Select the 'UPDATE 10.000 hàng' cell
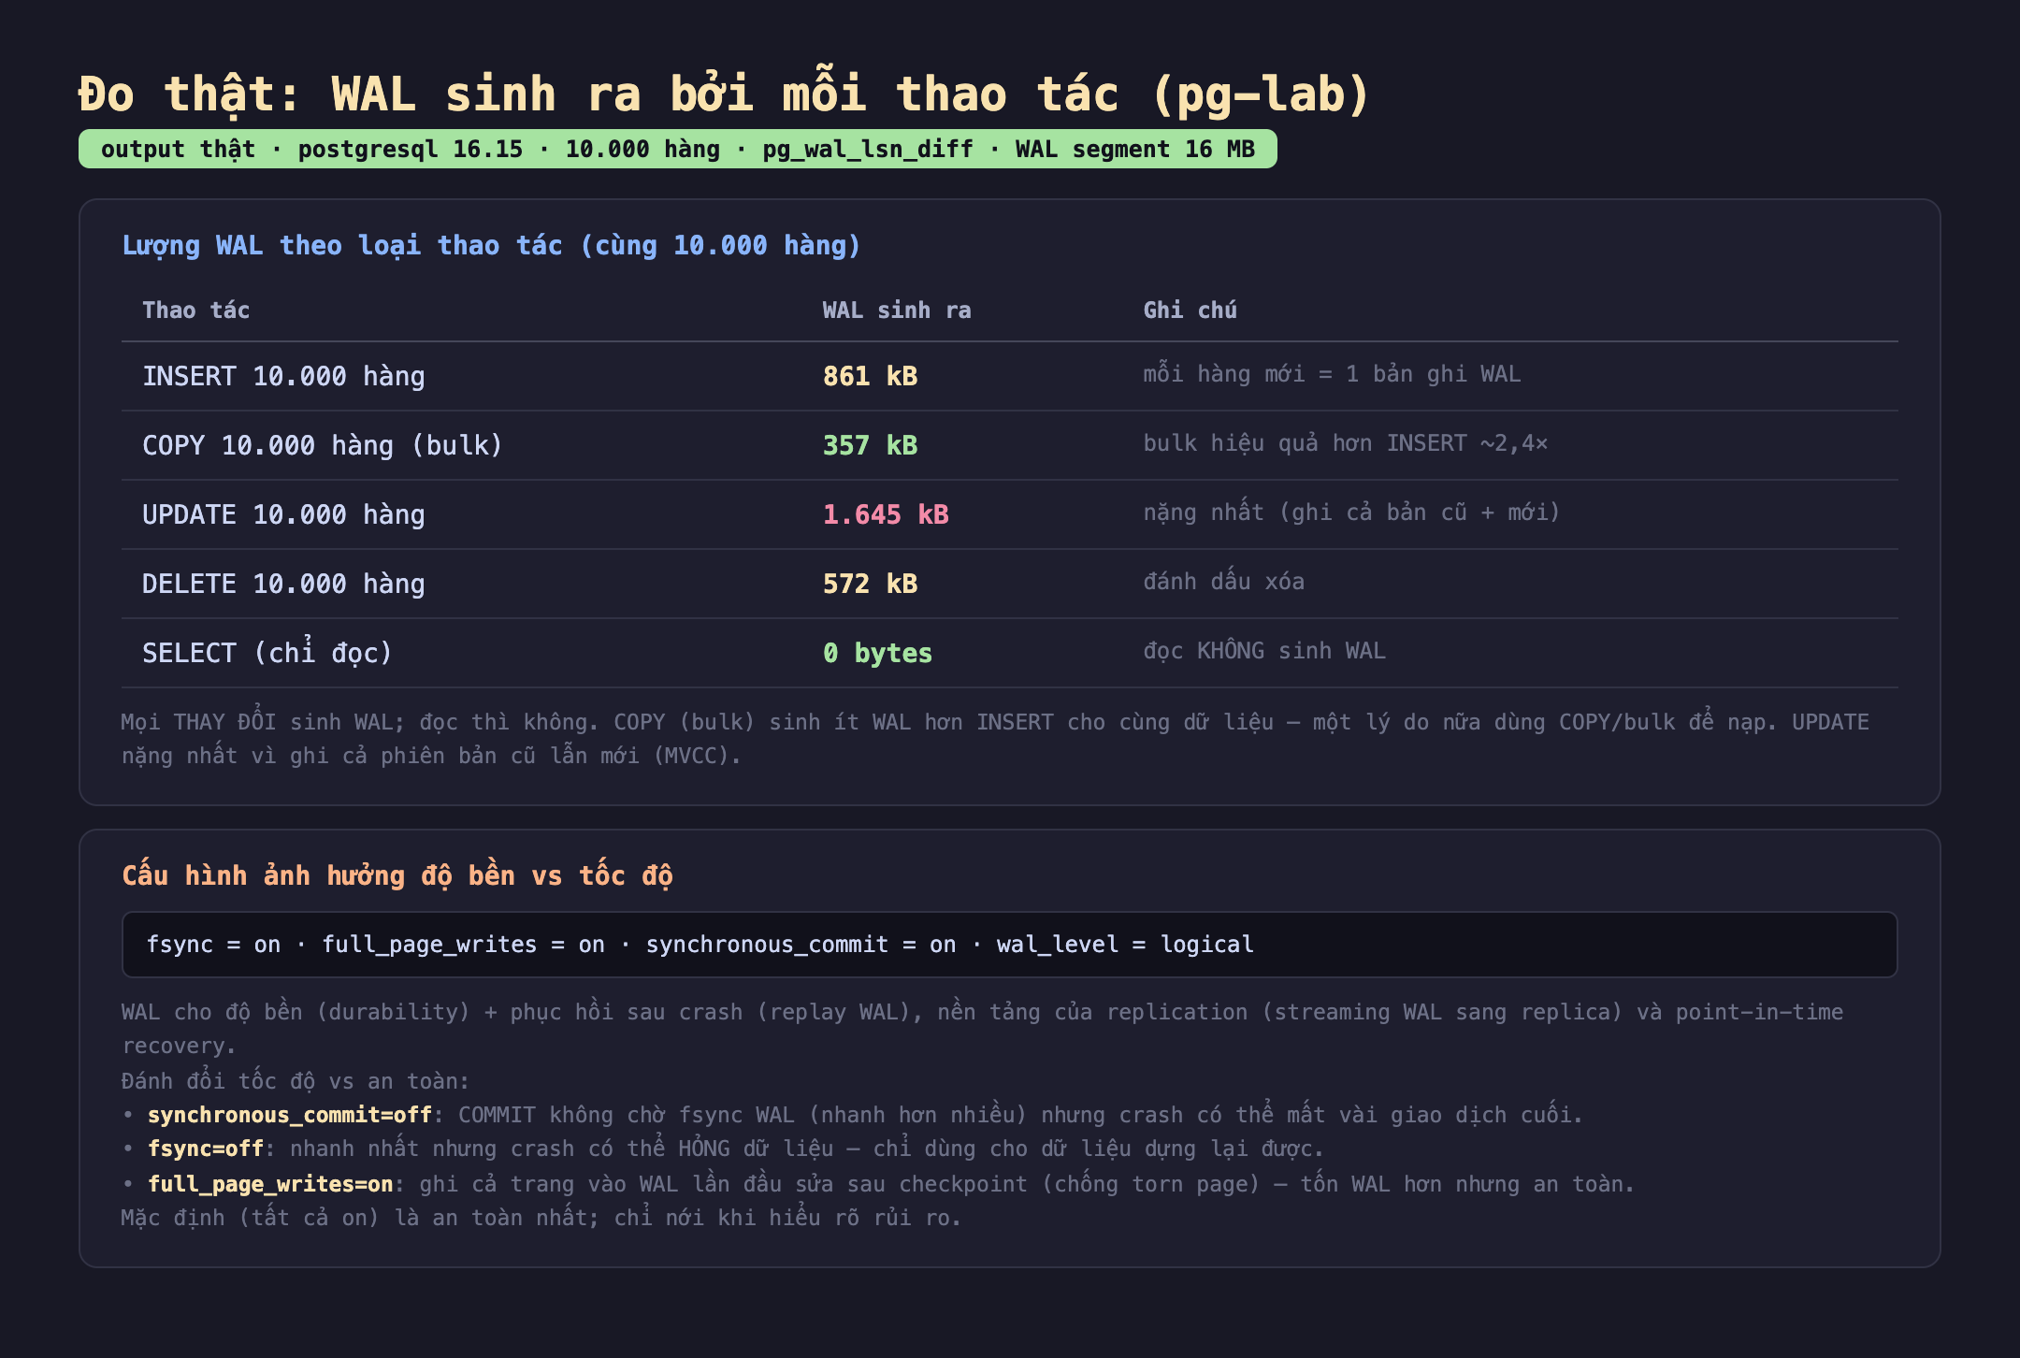 (x=283, y=514)
